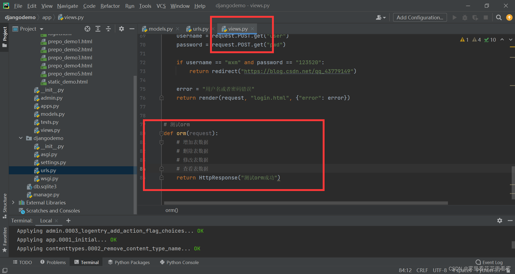Click the 84:12 cursor position indicator
The image size is (515, 274).
405,270
